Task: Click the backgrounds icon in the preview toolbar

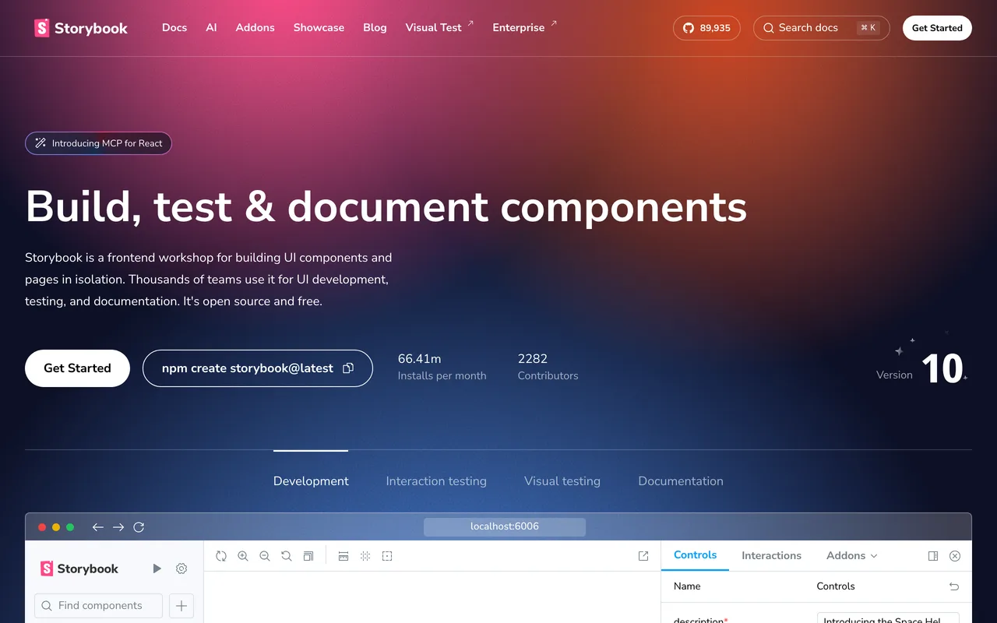Action: tap(308, 556)
